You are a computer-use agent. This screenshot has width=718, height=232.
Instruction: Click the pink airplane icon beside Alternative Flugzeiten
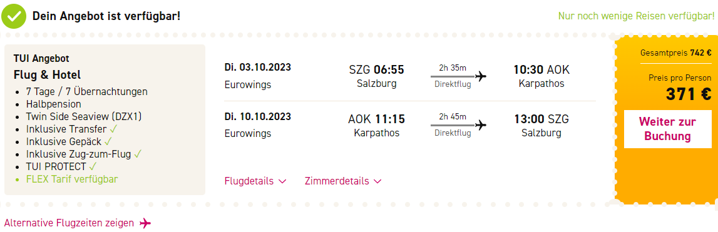pyautogui.click(x=145, y=223)
